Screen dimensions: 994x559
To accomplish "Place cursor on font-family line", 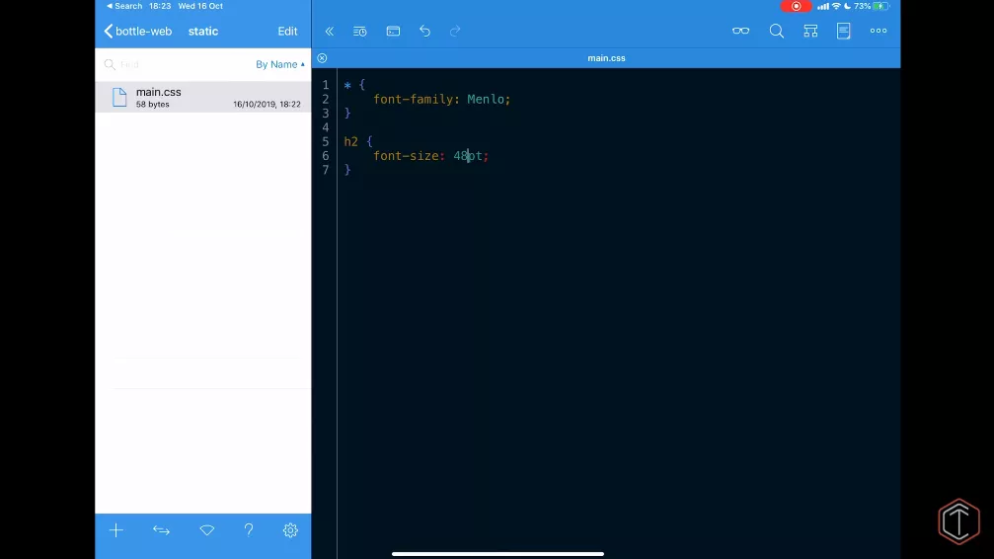I will point(442,99).
